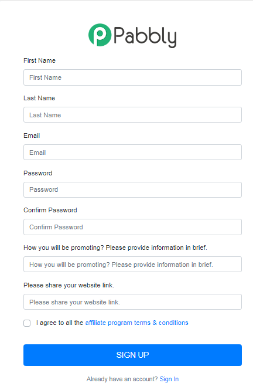The height and width of the screenshot is (383, 253).
Task: Check the agree to terms checkbox
Action: tap(27, 323)
